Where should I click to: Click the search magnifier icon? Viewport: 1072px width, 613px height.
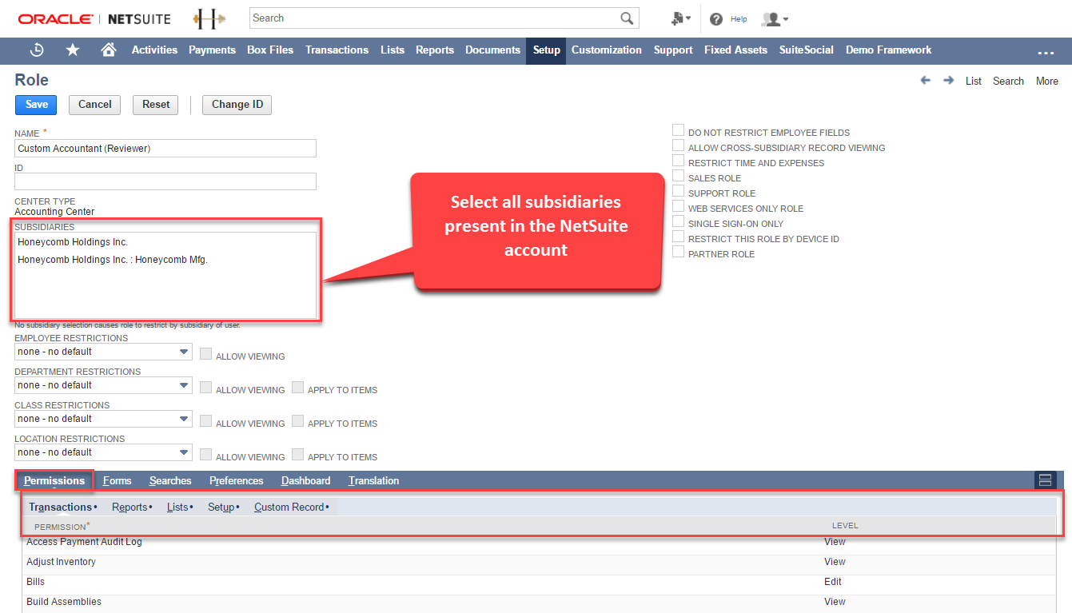[x=627, y=18]
